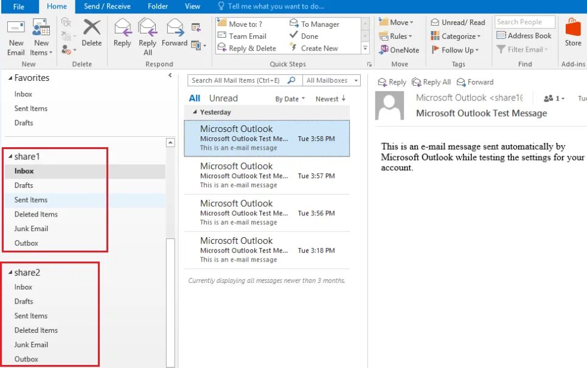The width and height of the screenshot is (587, 368).
Task: Run the To Manager quick step
Action: point(314,24)
